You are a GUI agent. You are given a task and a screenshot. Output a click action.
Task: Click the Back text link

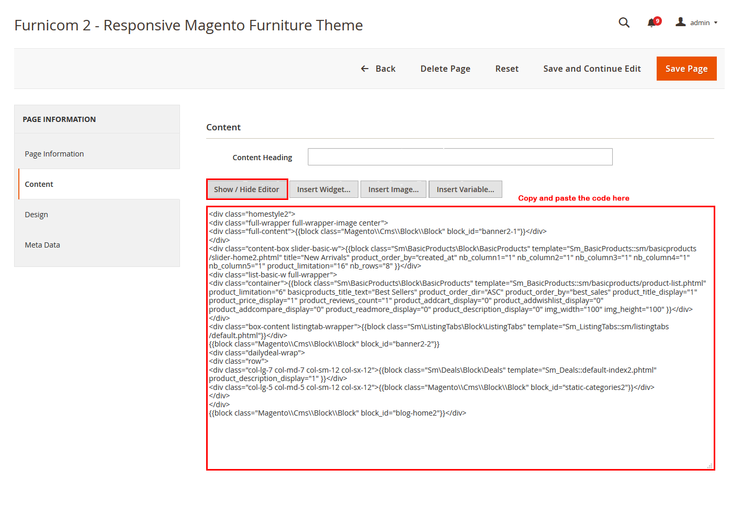(386, 69)
